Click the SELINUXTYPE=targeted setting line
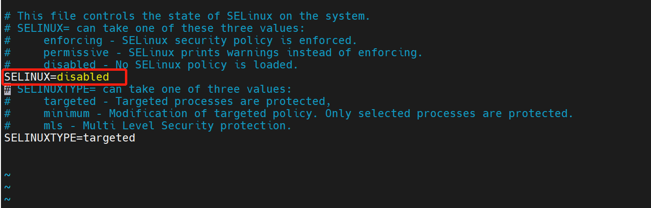The width and height of the screenshot is (651, 208). tap(70, 138)
